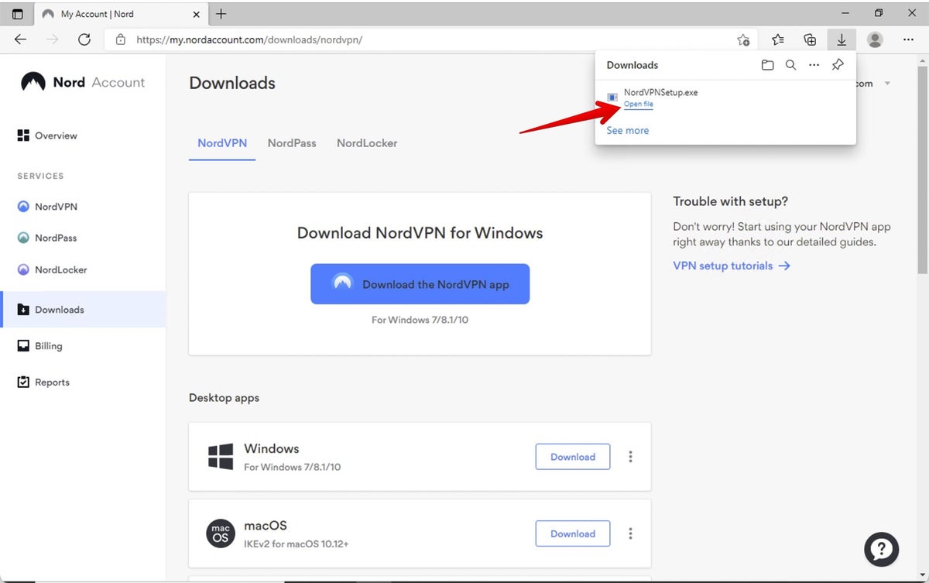Switch to the NordVPN downloads tab

pyautogui.click(x=222, y=143)
